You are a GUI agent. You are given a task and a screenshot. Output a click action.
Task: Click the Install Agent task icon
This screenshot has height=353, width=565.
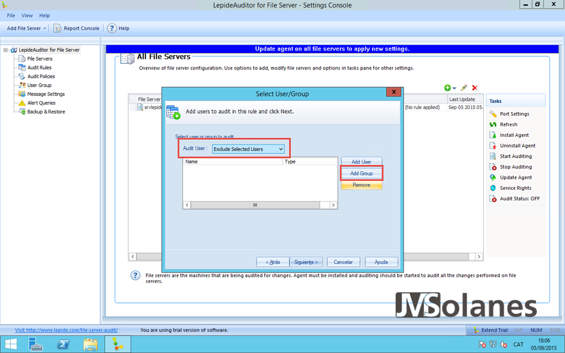pyautogui.click(x=493, y=135)
